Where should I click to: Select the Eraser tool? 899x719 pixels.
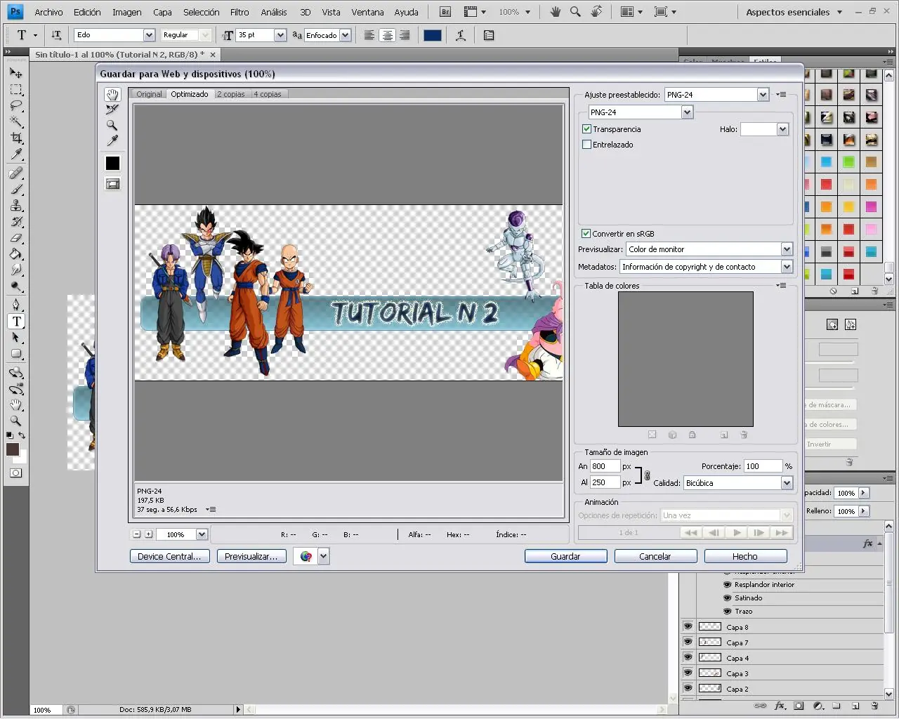coord(16,238)
